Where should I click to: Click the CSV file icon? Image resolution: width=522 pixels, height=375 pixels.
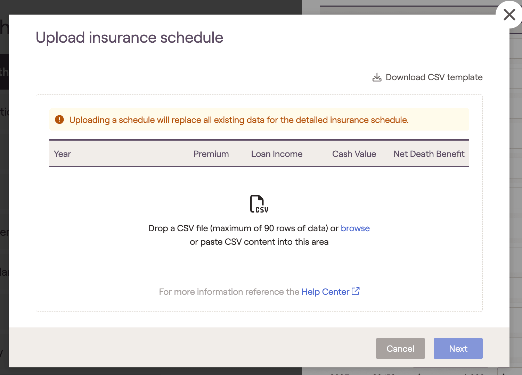(259, 204)
